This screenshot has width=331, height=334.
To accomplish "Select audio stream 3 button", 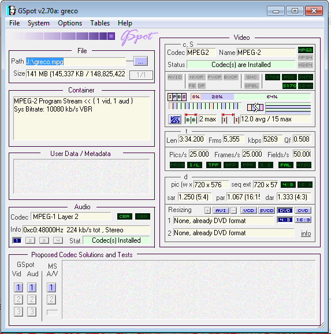I will (44, 240).
